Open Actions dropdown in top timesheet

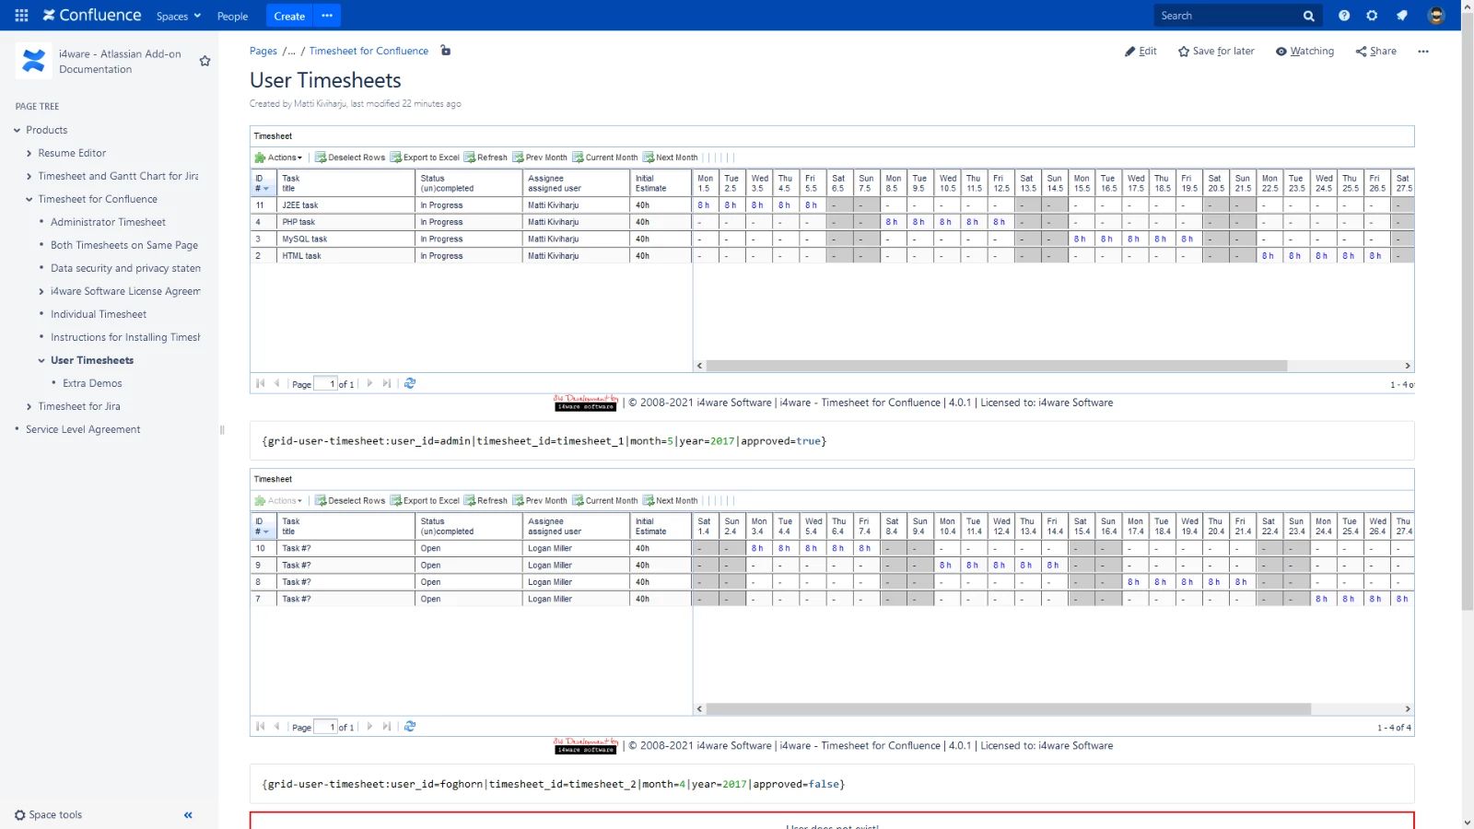click(x=278, y=158)
